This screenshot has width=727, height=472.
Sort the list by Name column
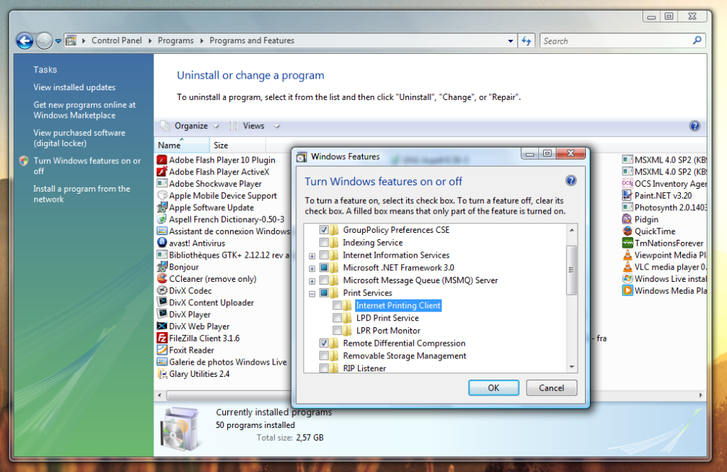point(182,145)
